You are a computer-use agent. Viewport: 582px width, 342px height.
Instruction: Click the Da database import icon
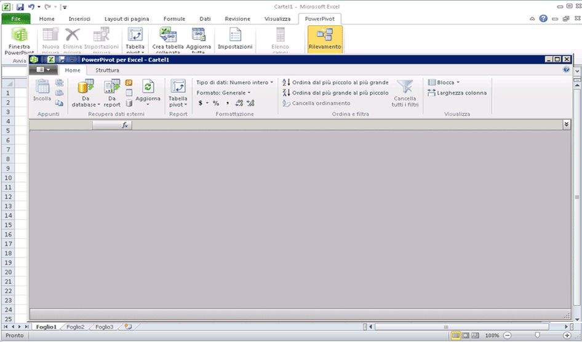tap(86, 87)
